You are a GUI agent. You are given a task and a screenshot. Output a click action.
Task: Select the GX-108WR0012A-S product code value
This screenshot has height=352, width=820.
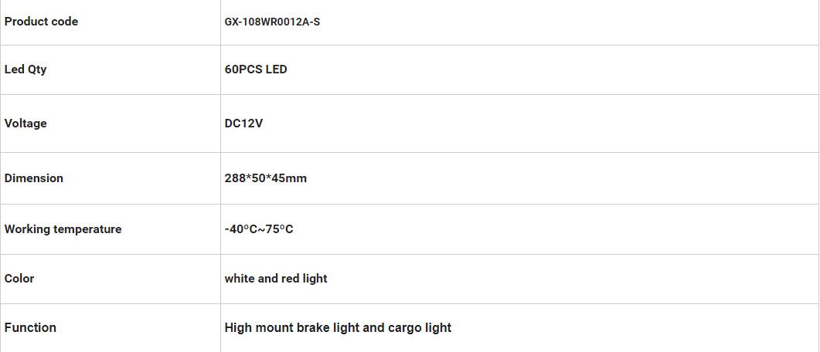click(272, 22)
